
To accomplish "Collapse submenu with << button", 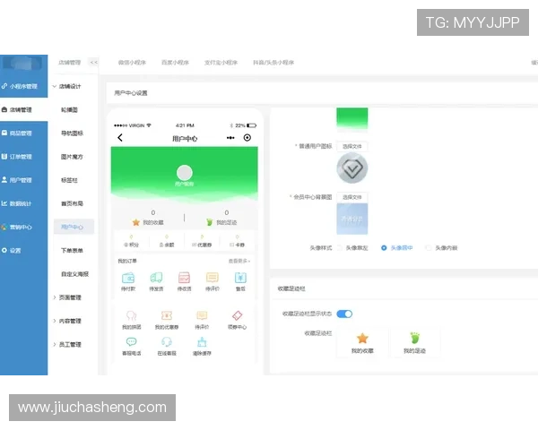I will pos(93,63).
